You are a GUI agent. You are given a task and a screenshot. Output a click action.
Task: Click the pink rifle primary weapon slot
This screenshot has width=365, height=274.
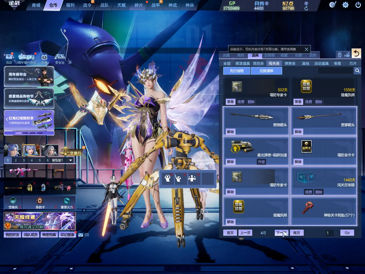click(x=27, y=172)
